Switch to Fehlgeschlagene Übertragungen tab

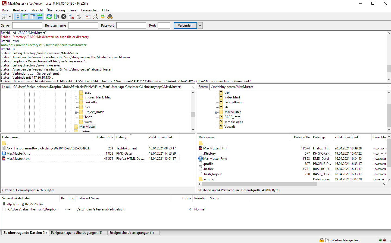(x=76, y=233)
